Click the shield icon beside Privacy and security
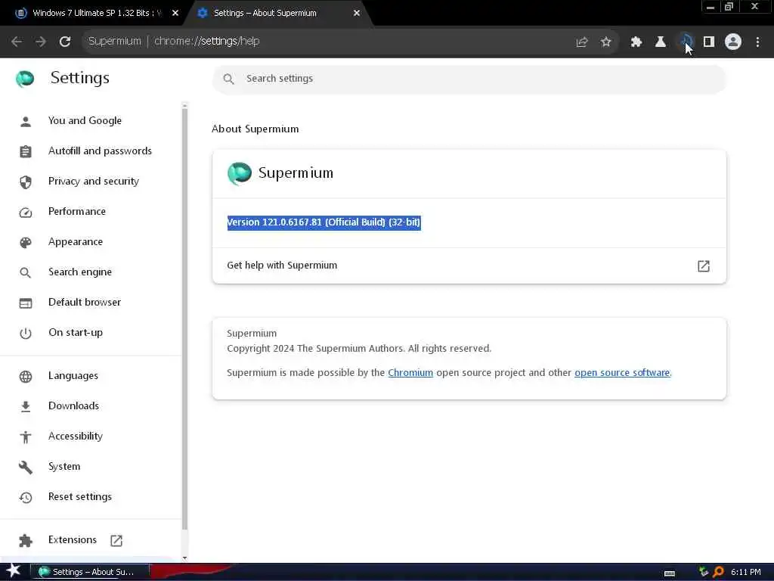 click(26, 182)
